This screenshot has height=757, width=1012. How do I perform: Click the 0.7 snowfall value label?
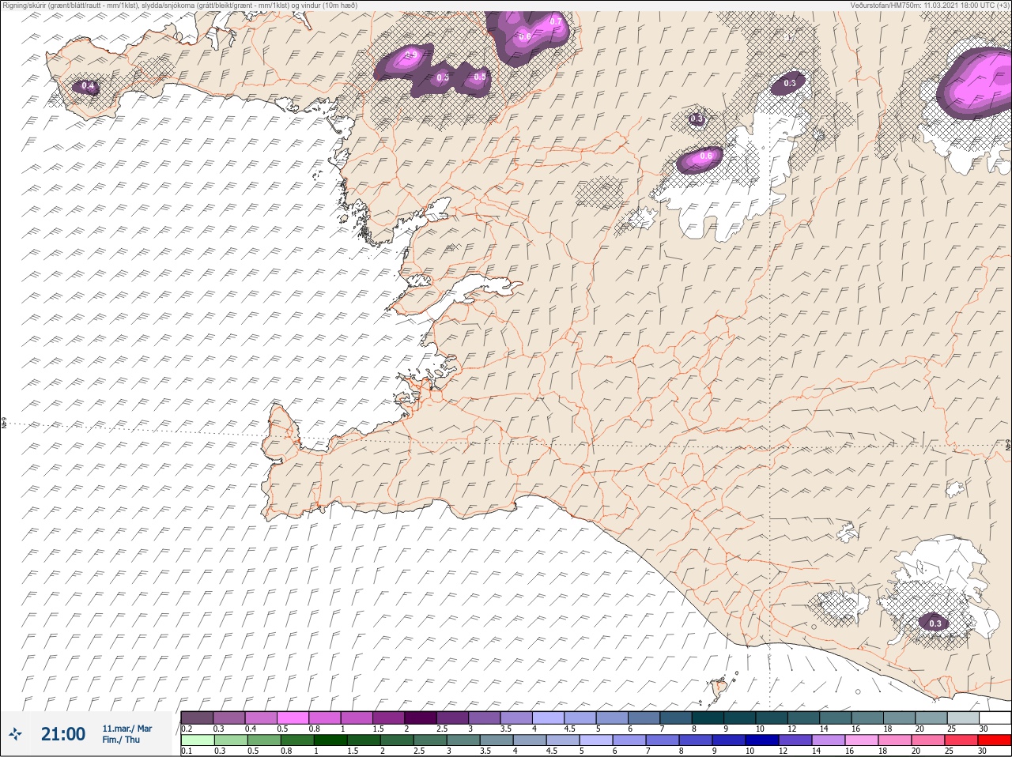[556, 21]
